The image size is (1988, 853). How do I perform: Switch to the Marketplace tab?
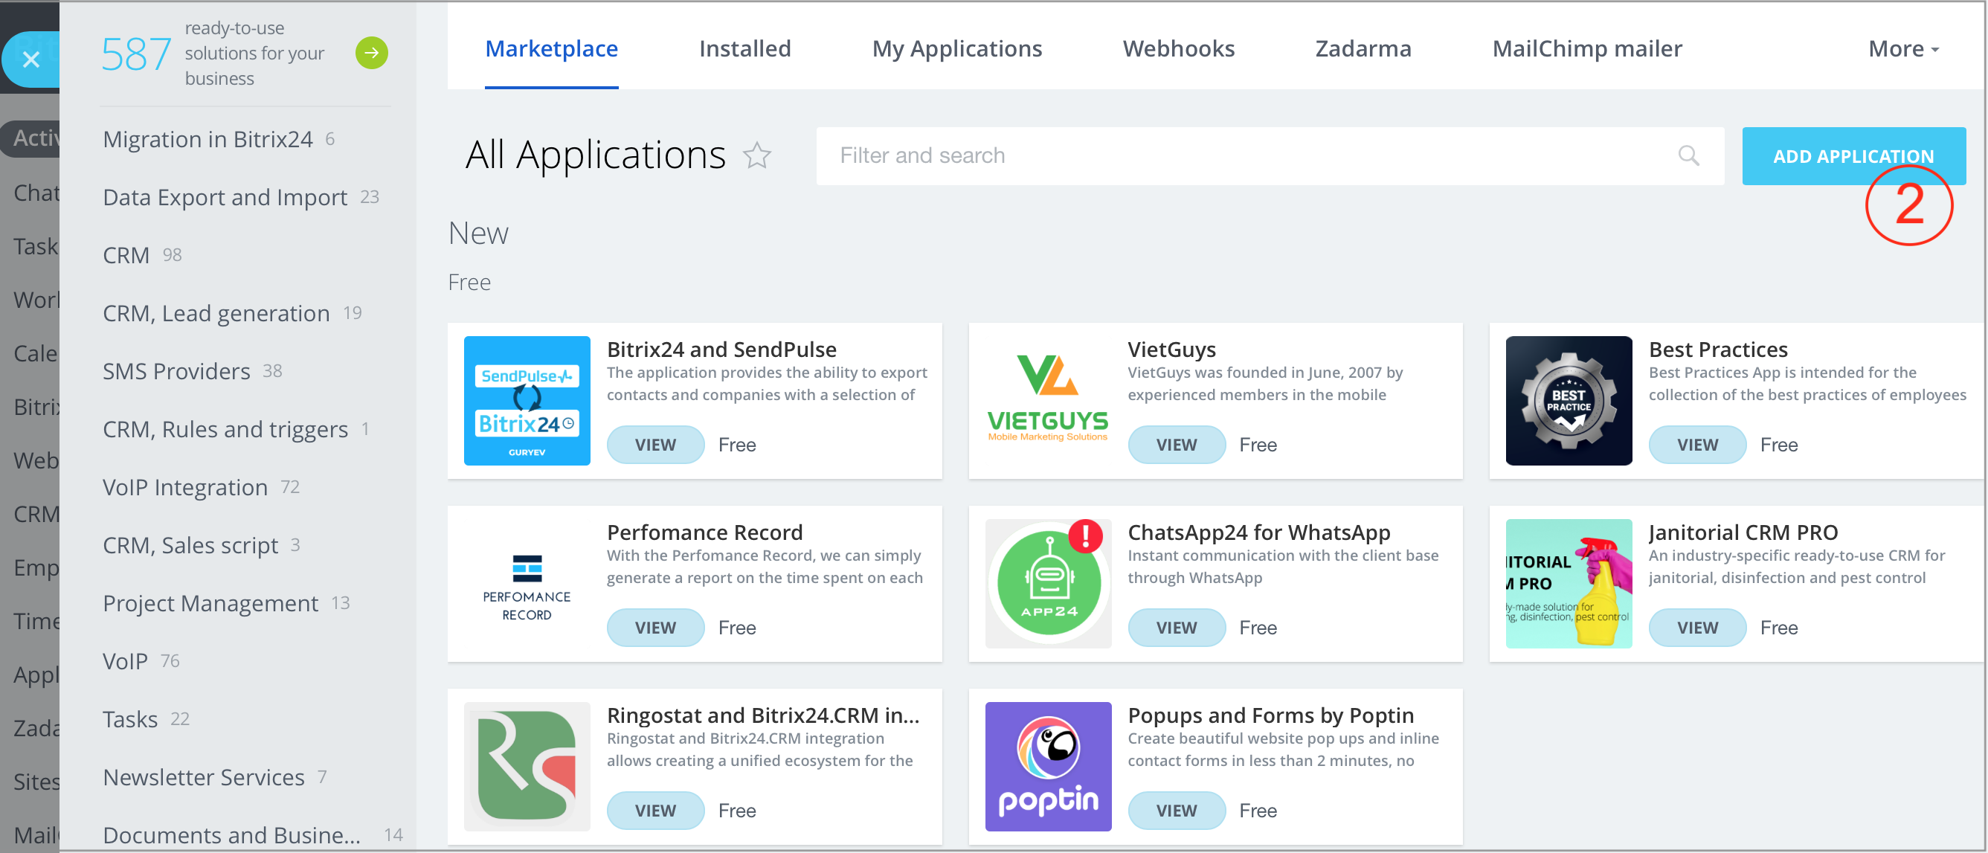551,48
